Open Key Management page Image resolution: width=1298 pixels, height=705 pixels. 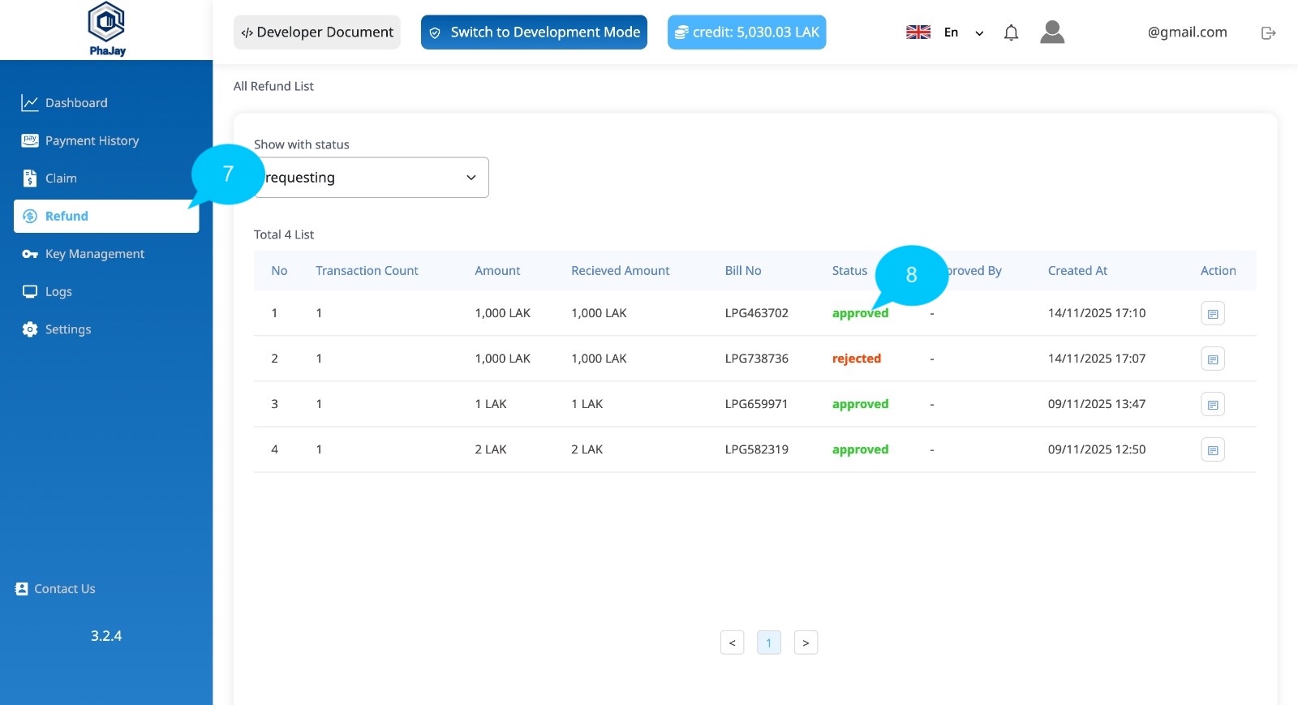[x=94, y=254]
